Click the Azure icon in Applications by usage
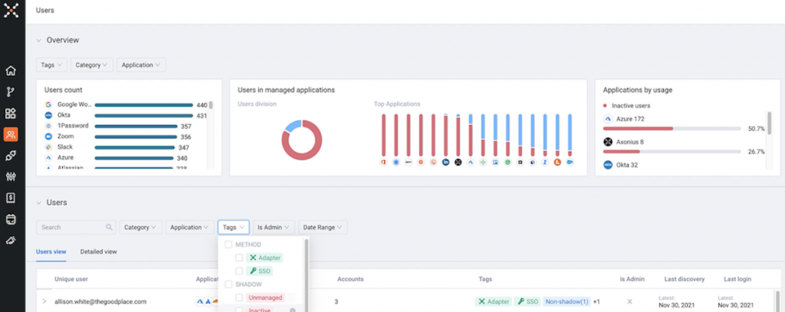The width and height of the screenshot is (785, 312). point(608,119)
